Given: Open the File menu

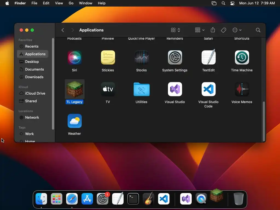Looking at the screenshot, I should (34, 3).
